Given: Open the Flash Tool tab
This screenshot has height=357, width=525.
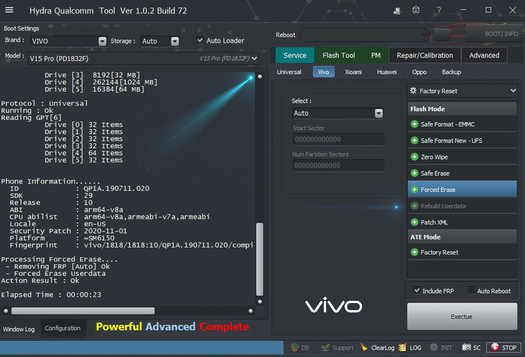Looking at the screenshot, I should pos(339,55).
